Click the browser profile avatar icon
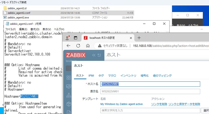This screenshot has height=114, width=209. point(67,38)
